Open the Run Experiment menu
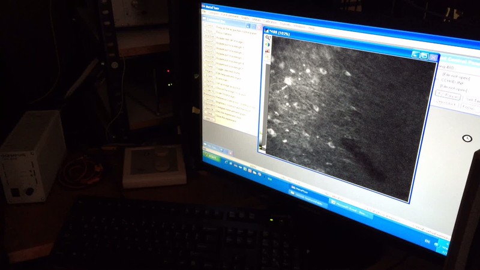The width and height of the screenshot is (480, 270). [229, 16]
